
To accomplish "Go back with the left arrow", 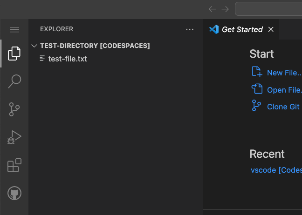I will point(212,9).
